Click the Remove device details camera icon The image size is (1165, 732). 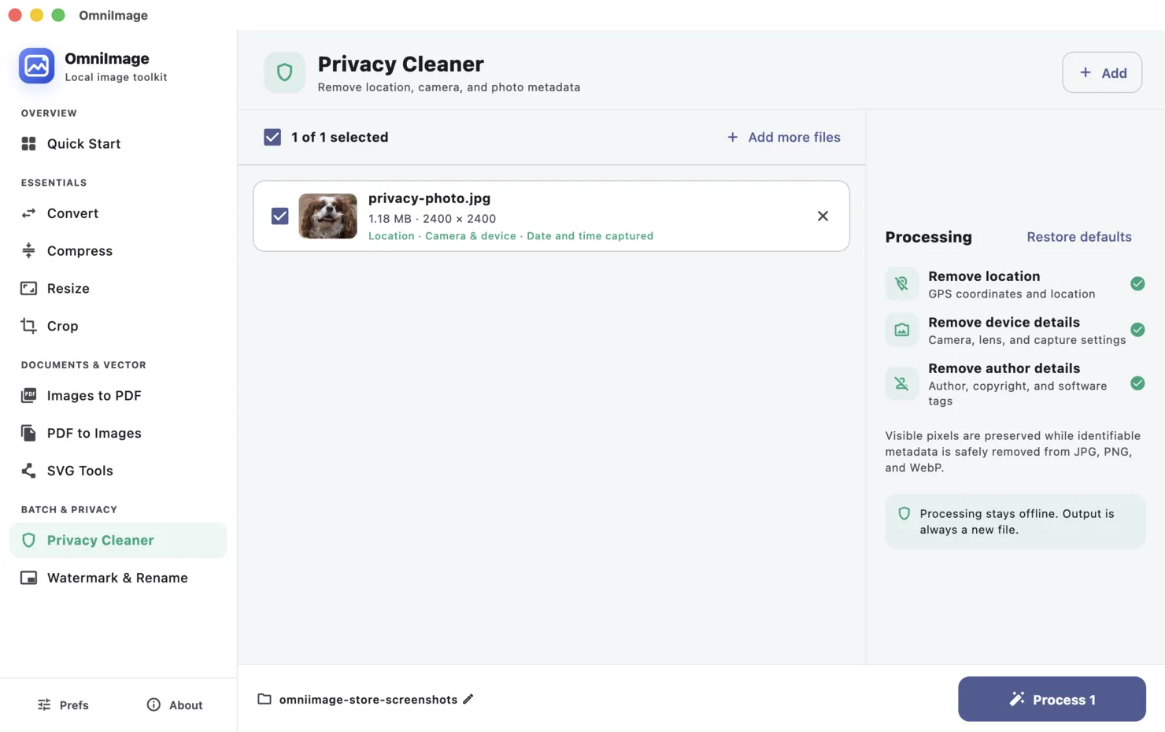tap(902, 330)
